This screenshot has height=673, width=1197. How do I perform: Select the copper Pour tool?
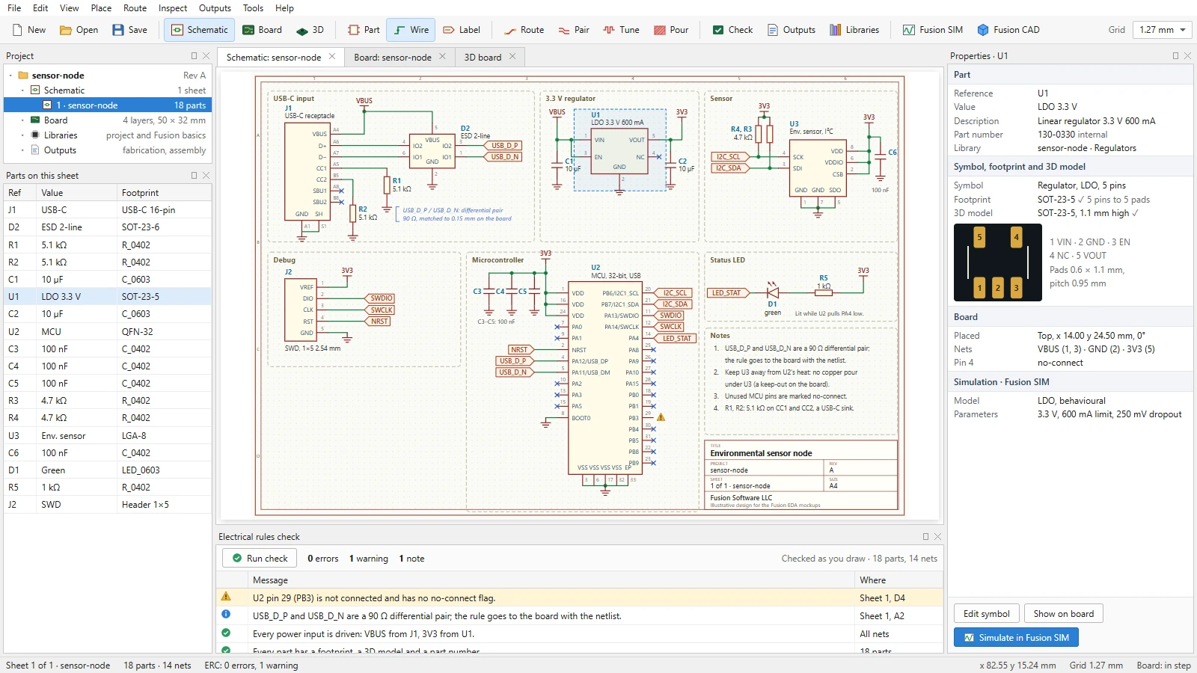pos(671,30)
